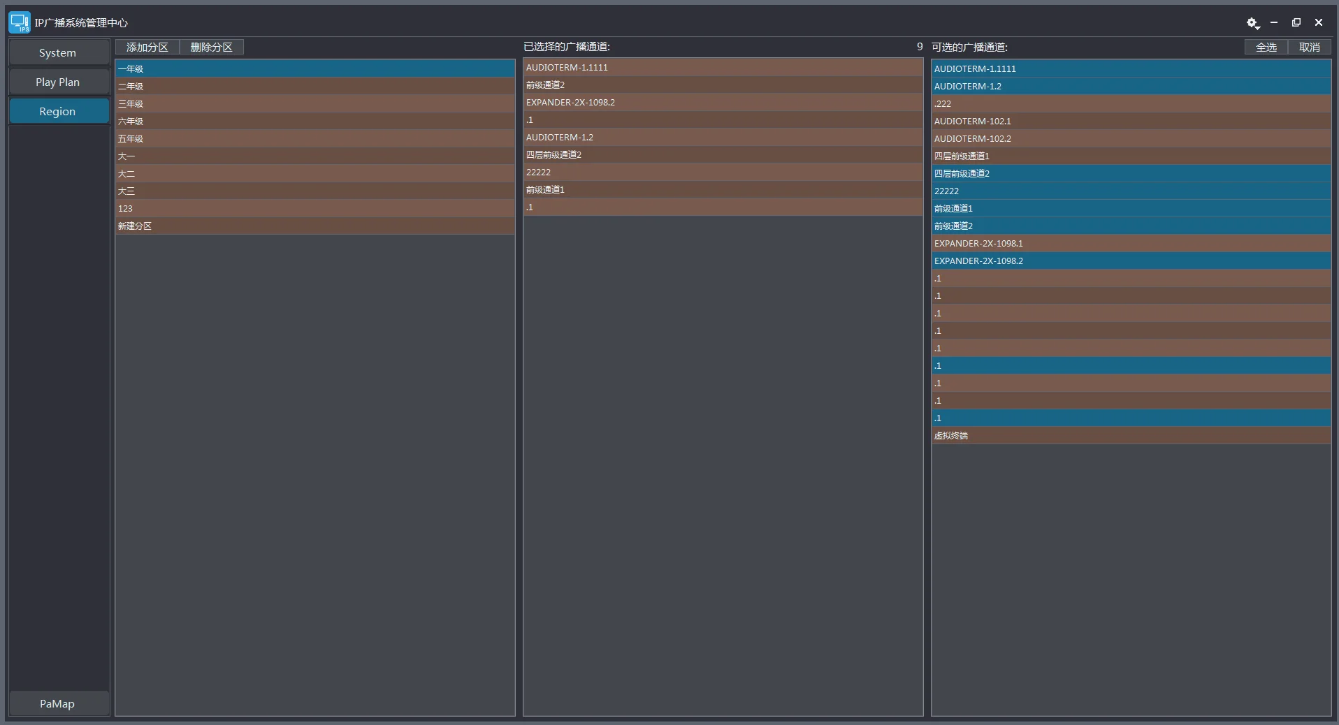Toggle the 虚拟终端 channel
This screenshot has height=725, width=1339.
tap(1130, 435)
